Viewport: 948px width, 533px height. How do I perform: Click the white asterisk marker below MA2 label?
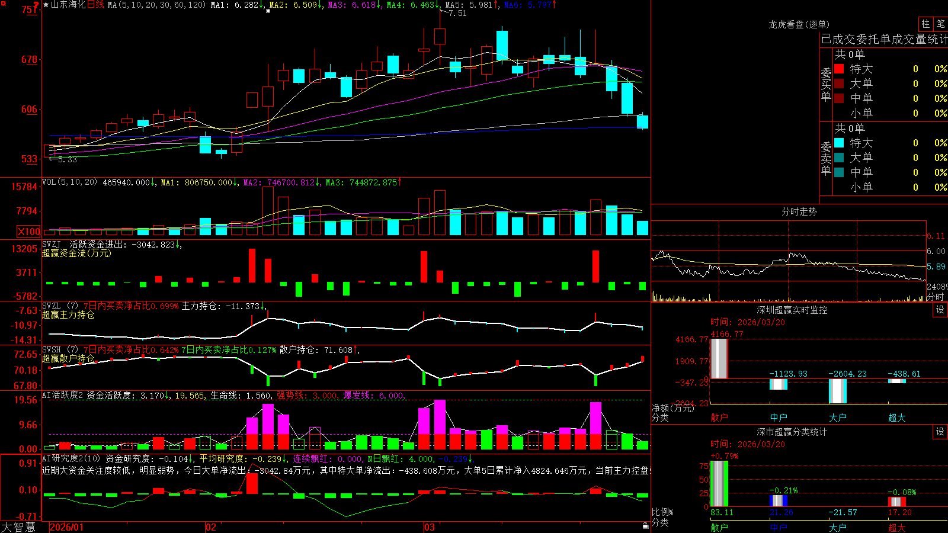coord(268,11)
